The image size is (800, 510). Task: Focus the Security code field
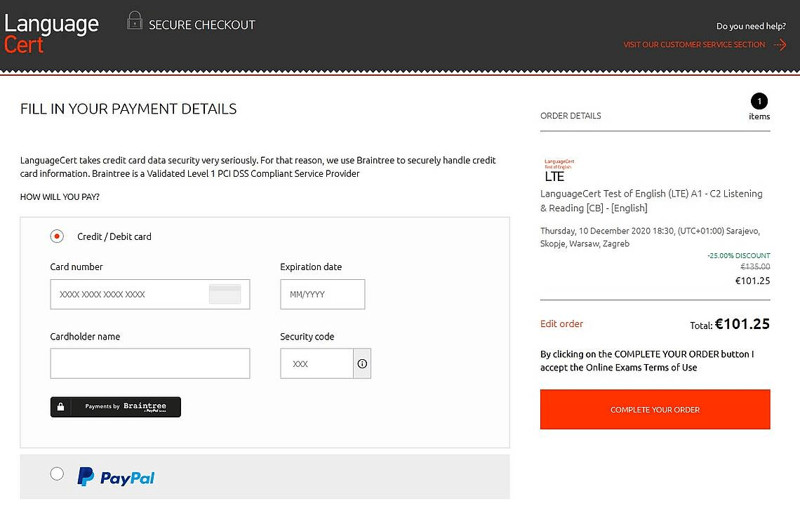pos(316,363)
